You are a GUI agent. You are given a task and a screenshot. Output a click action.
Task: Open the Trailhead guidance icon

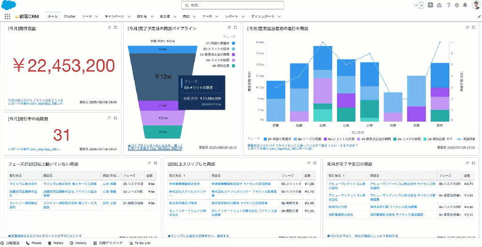pyautogui.click(x=439, y=5)
